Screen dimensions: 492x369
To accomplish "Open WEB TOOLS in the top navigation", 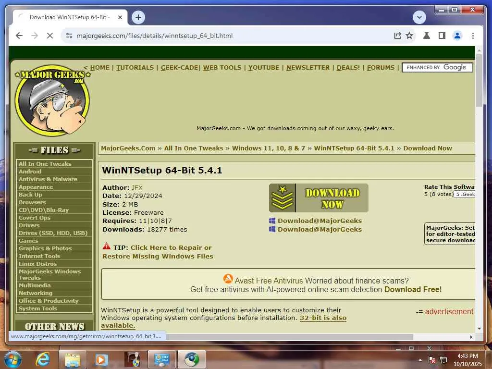I will tap(222, 67).
